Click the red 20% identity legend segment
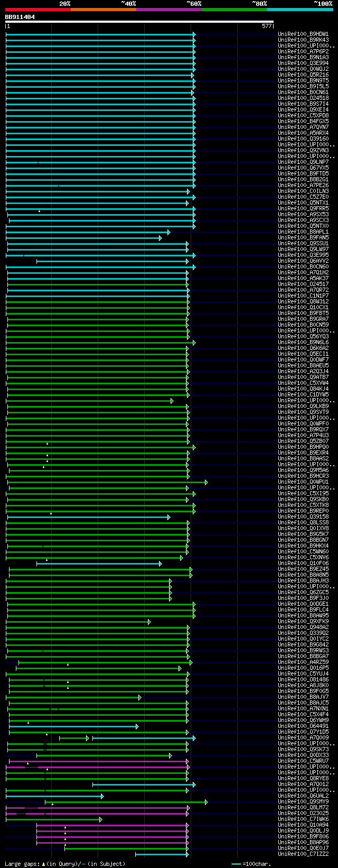The height and width of the screenshot is (868, 338). pos(38,10)
